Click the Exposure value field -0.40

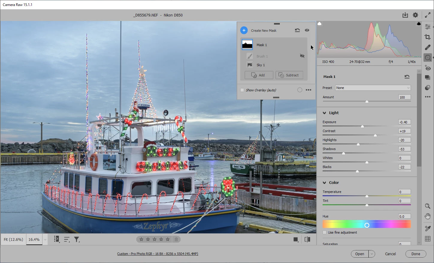tap(404, 122)
